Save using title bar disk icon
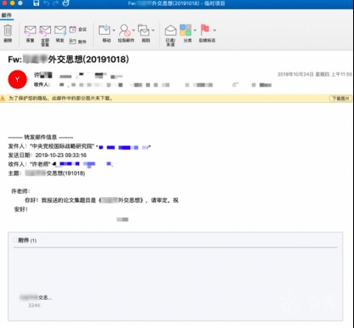Image resolution: width=354 pixels, height=328 pixels. point(36,3)
